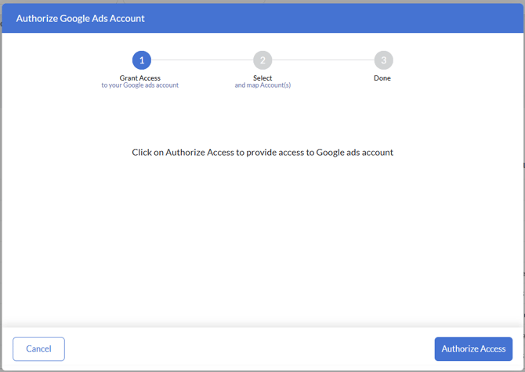Click 'and map Account(s)' subtitle
Viewport: 525px width, 372px height.
(262, 85)
